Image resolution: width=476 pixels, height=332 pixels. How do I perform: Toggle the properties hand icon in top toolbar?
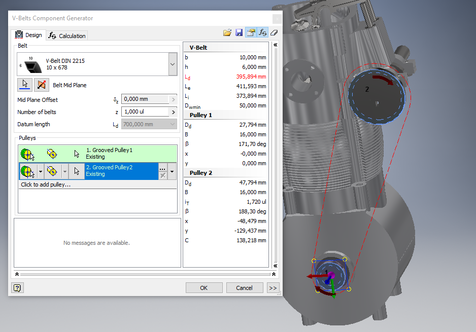[x=251, y=32]
